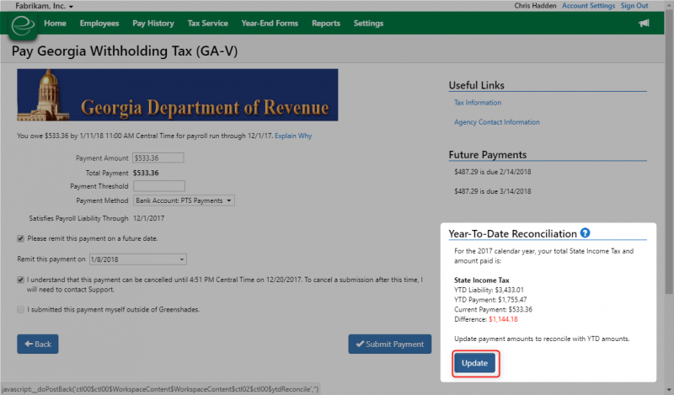Click the 'YTD Liability: $3,433.01' line
This screenshot has height=395, width=674.
tap(489, 290)
